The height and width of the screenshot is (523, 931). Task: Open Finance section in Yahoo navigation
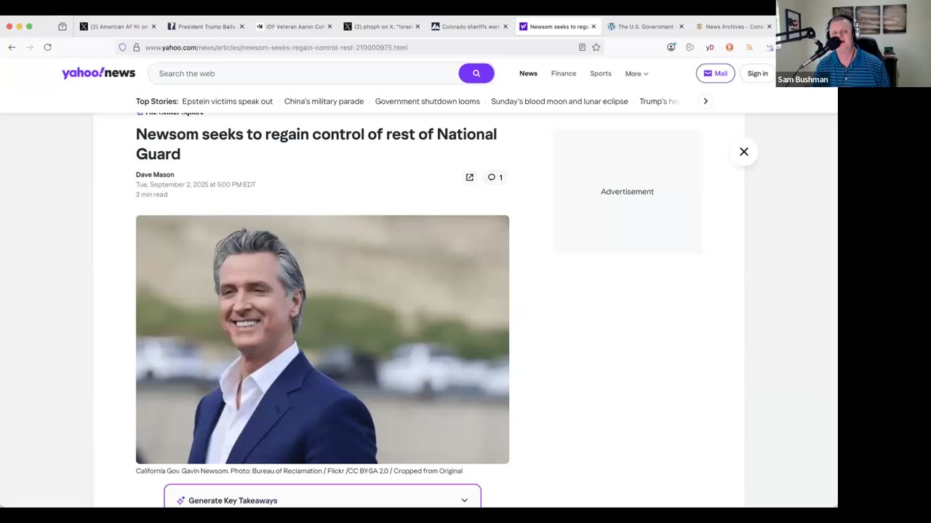click(564, 73)
